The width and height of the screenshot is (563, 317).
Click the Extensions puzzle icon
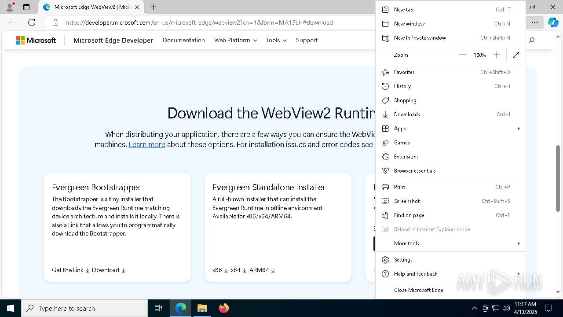pyautogui.click(x=385, y=157)
